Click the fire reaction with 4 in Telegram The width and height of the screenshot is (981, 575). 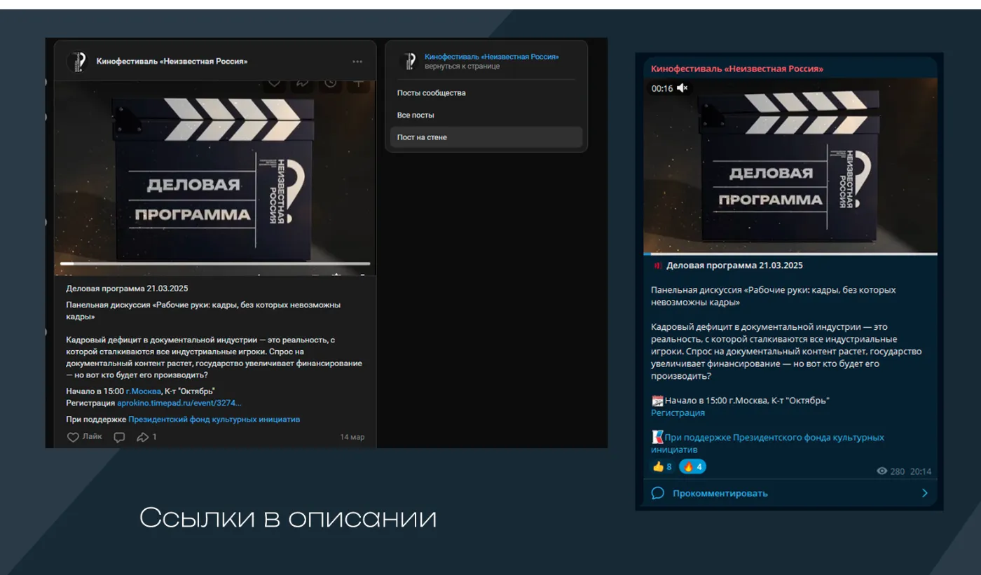[x=692, y=466]
